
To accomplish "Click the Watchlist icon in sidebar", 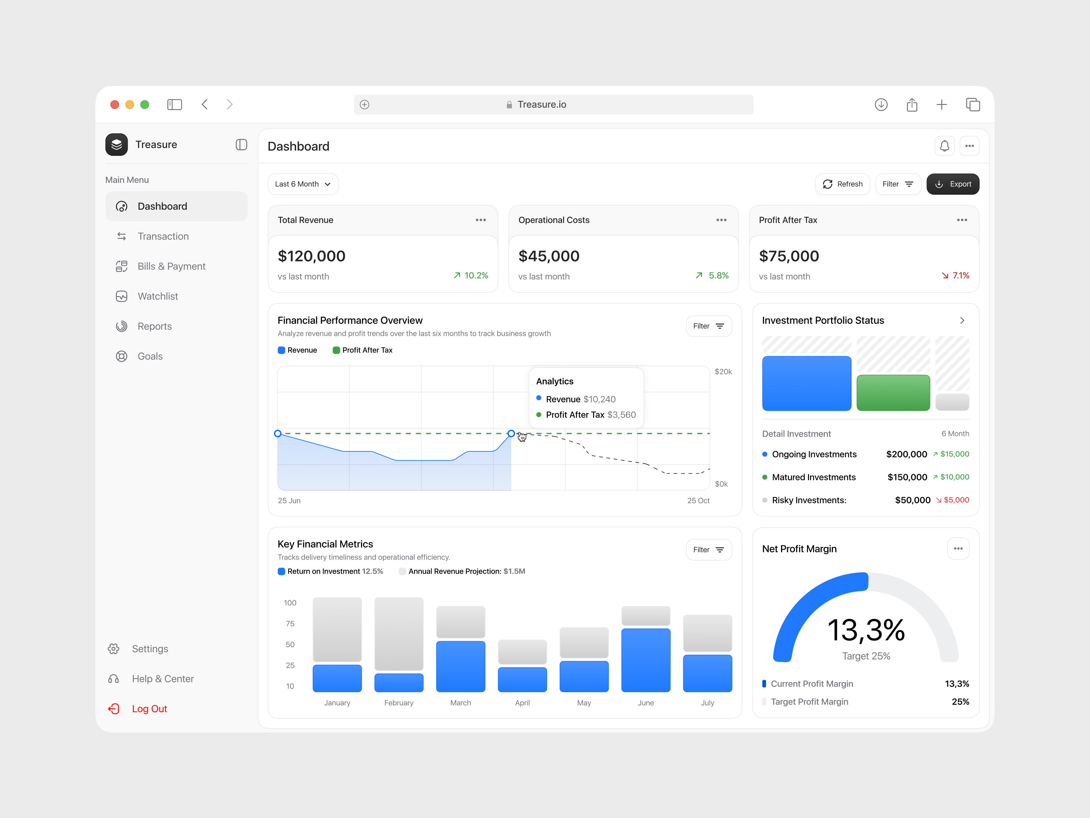I will [x=122, y=296].
